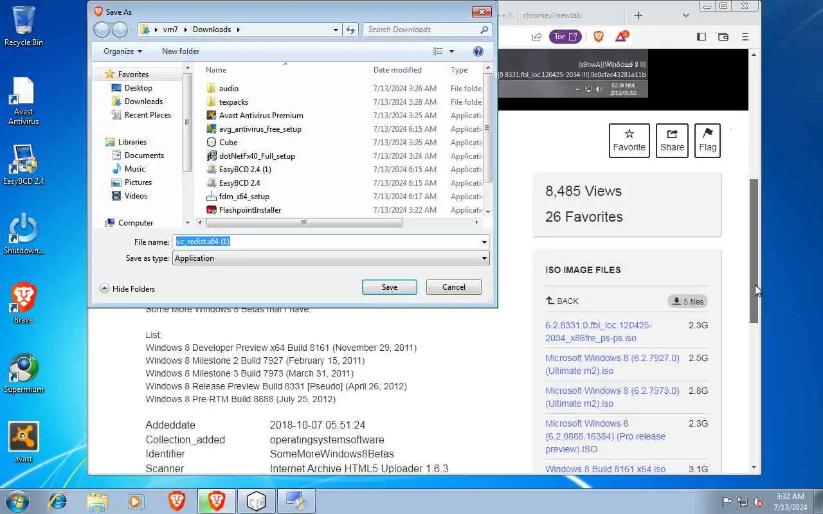Click Windows Explorer folder on taskbar
Screen dimensions: 823x514
(x=97, y=501)
